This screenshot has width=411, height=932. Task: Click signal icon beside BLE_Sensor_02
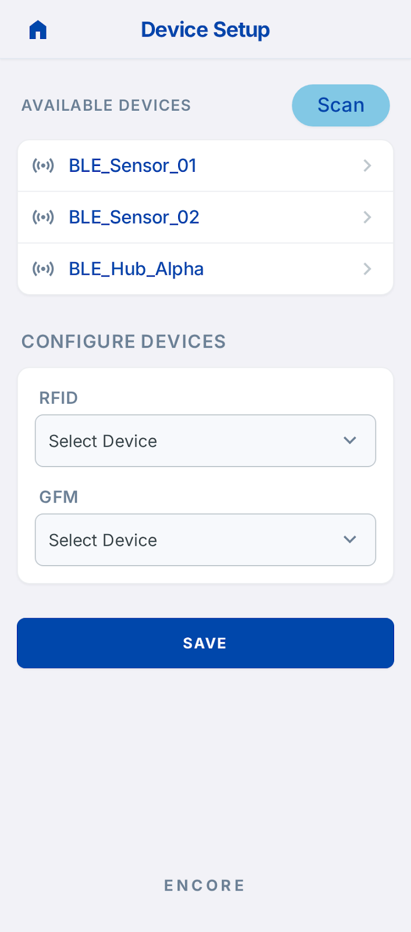click(x=43, y=217)
